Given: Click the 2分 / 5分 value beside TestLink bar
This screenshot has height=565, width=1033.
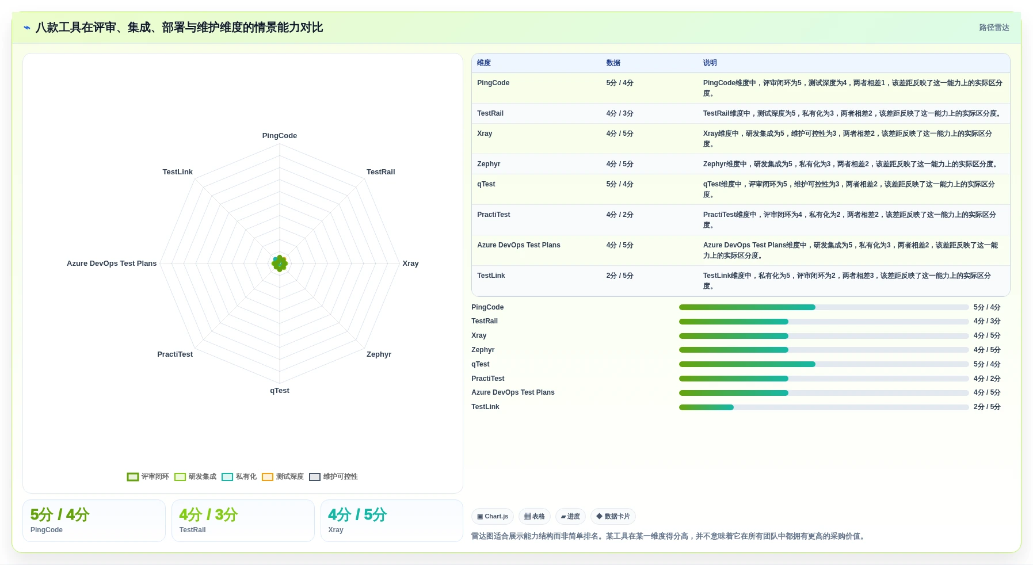Looking at the screenshot, I should [987, 407].
